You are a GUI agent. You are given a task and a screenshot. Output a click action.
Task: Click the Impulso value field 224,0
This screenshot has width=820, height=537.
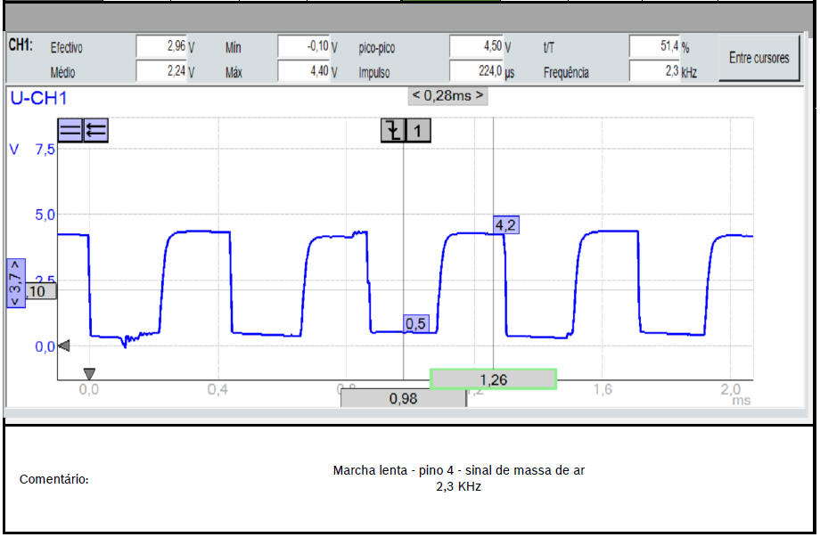pyautogui.click(x=477, y=72)
